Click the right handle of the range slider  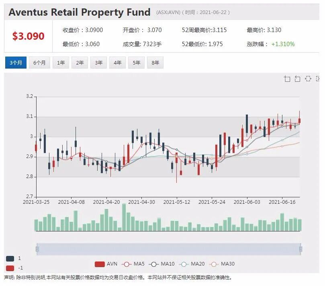pyautogui.click(x=301, y=249)
